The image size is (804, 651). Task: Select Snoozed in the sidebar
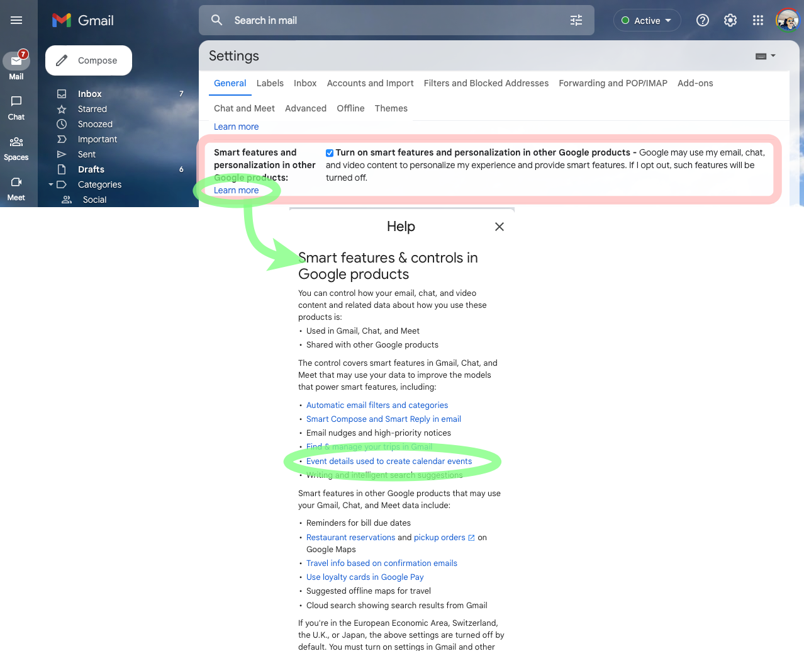click(95, 124)
